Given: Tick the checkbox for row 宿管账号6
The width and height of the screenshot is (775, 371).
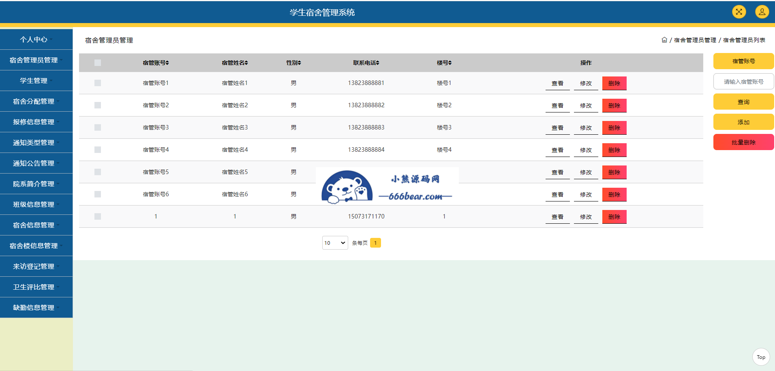Looking at the screenshot, I should [98, 194].
